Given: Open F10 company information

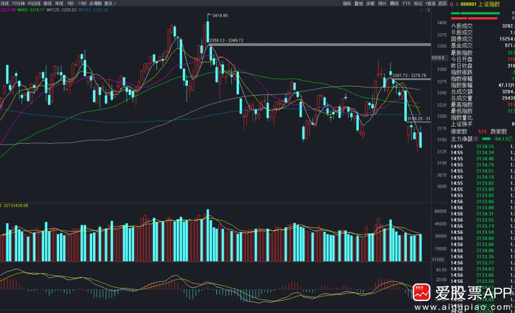Looking at the screenshot, I should tap(406, 3).
